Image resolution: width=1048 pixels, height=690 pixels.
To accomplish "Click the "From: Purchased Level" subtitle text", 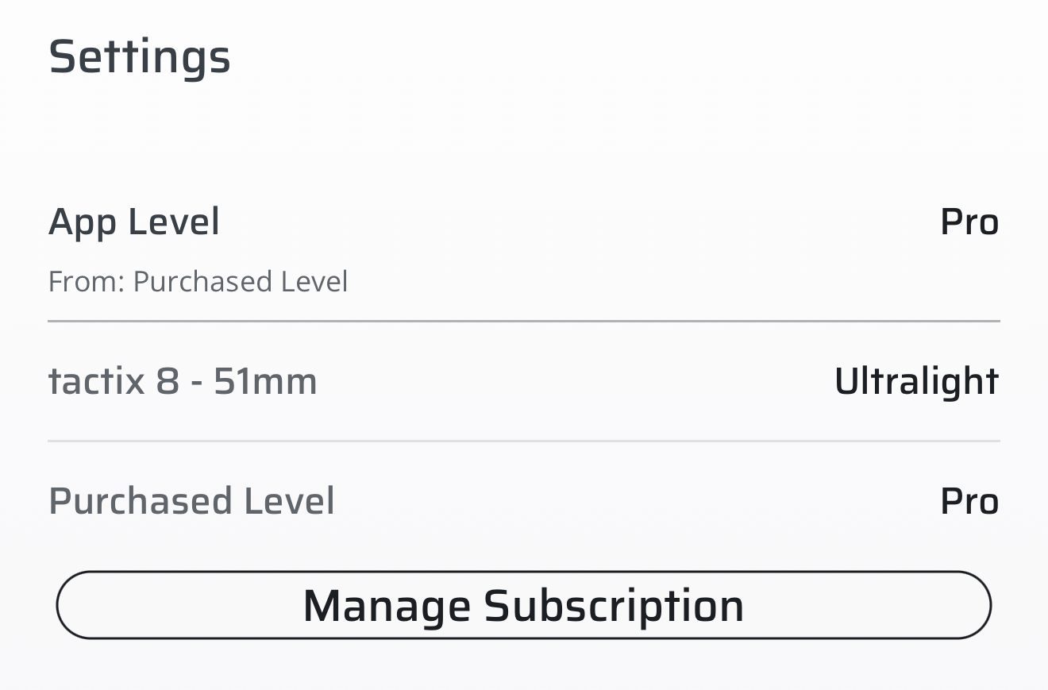I will click(198, 282).
